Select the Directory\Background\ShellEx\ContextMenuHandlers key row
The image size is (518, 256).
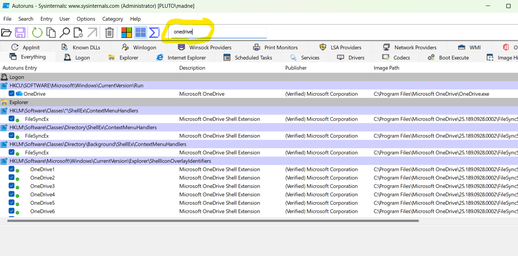coord(259,144)
